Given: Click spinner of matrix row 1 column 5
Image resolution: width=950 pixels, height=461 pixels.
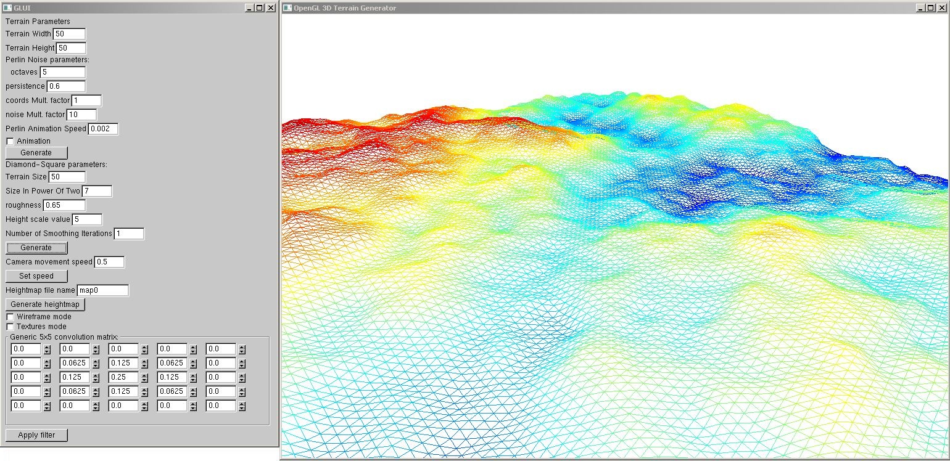Looking at the screenshot, I should [x=242, y=349].
